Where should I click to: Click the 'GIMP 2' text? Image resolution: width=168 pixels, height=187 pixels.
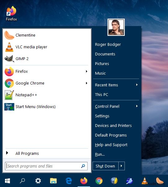pos(22,59)
